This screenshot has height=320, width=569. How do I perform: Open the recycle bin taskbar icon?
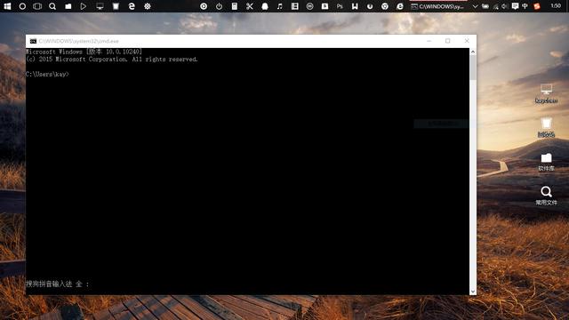[x=116, y=6]
